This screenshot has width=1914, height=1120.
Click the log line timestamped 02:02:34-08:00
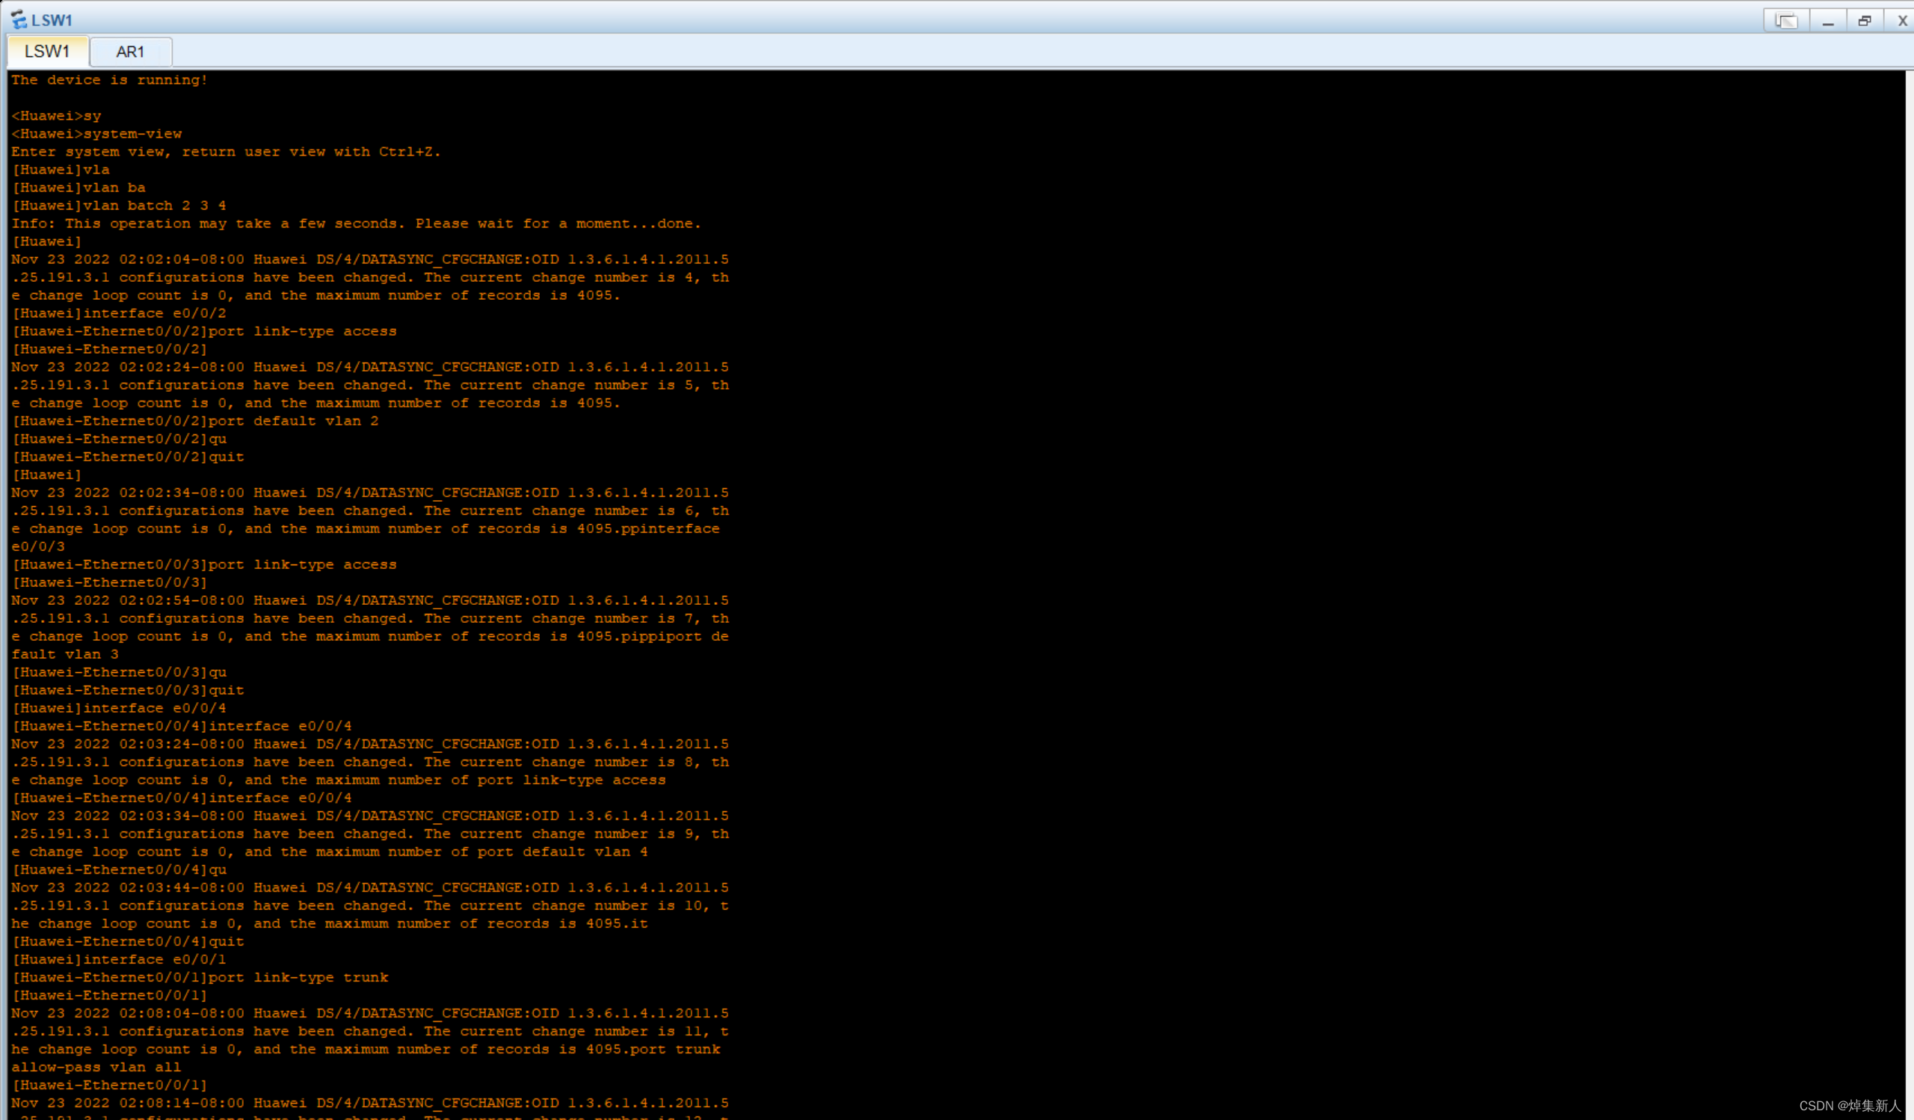370,493
